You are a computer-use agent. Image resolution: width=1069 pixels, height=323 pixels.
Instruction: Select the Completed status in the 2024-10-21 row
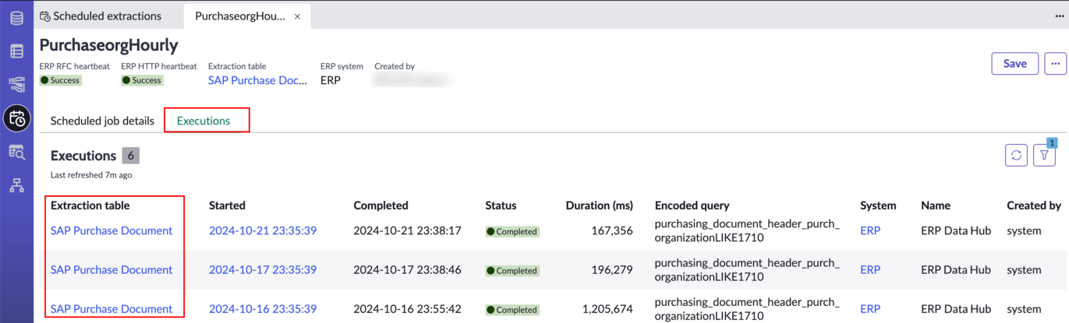coord(512,231)
